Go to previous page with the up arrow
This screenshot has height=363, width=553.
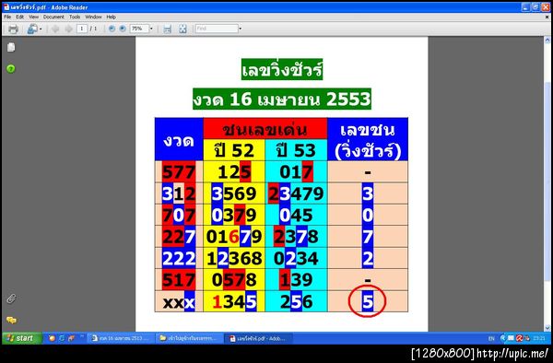point(55,29)
